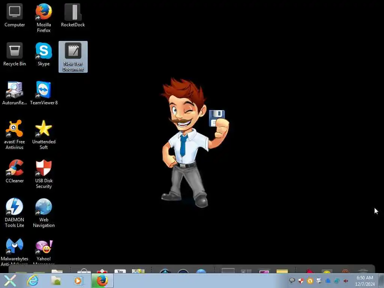Screen dimensions: 384x288
Task: Select the Malwarebytes Anti-Malware shortcut
Action: click(15, 252)
